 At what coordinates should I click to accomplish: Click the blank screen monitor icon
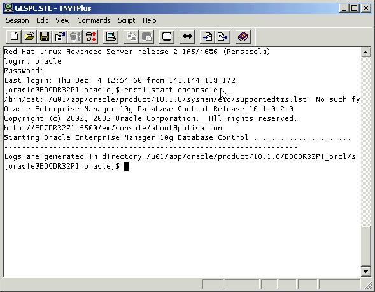coord(167,36)
